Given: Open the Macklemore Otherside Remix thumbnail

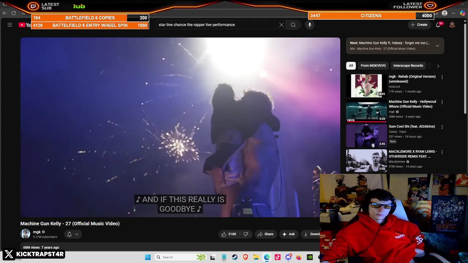Looking at the screenshot, I should 366,160.
